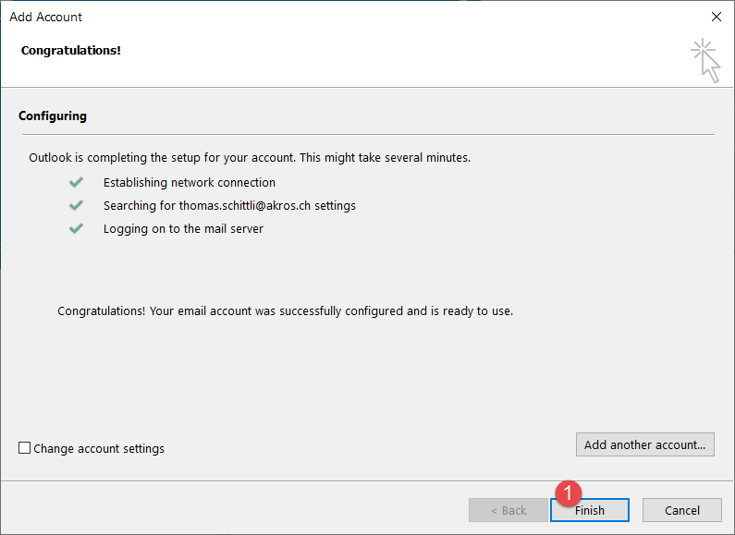Click the Add Account title bar text

[x=46, y=17]
